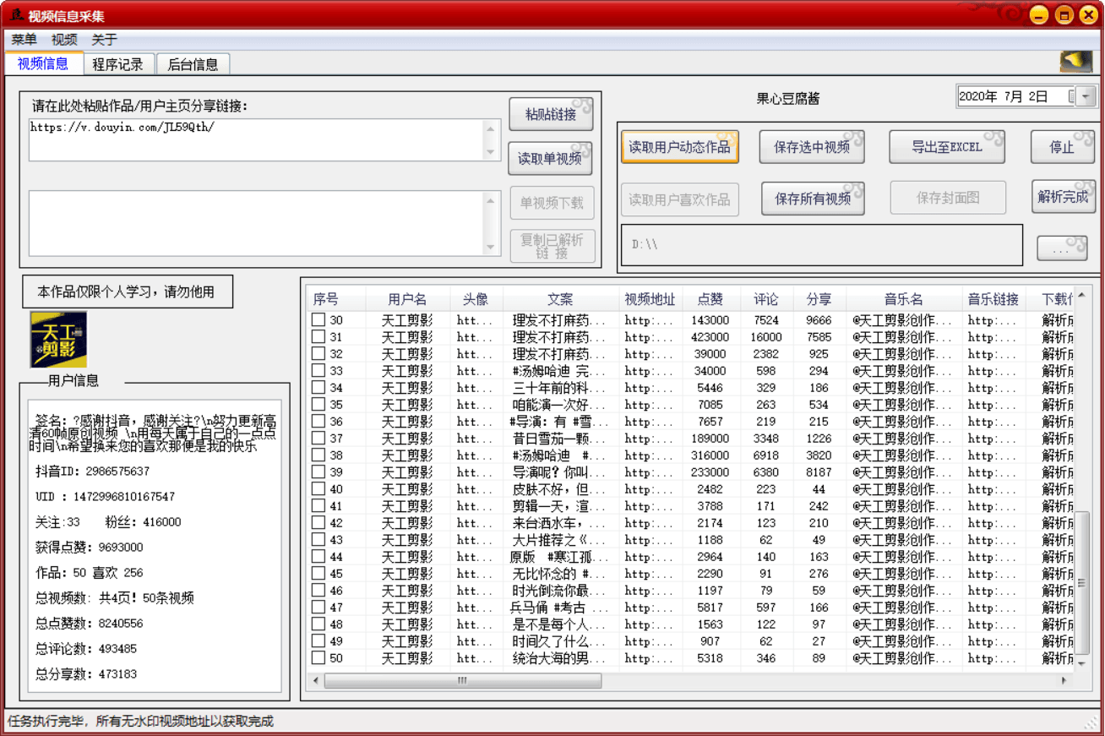Click 读取用户动态作品 to fetch user works
The height and width of the screenshot is (736, 1105).
pos(679,146)
